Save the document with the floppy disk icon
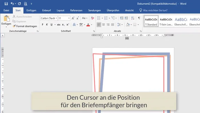This screenshot has width=200, height=113. tap(6, 4)
